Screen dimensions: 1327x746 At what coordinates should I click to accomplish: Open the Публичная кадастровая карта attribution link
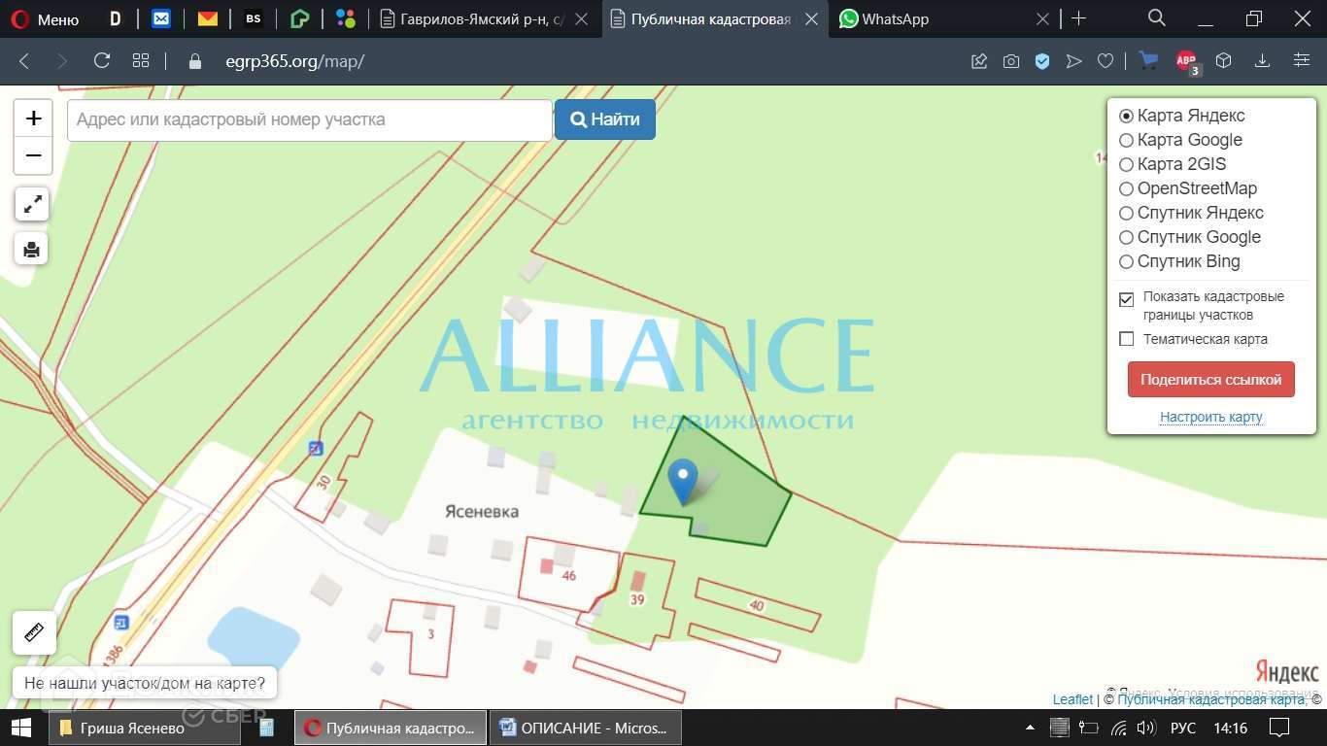[x=1210, y=699]
